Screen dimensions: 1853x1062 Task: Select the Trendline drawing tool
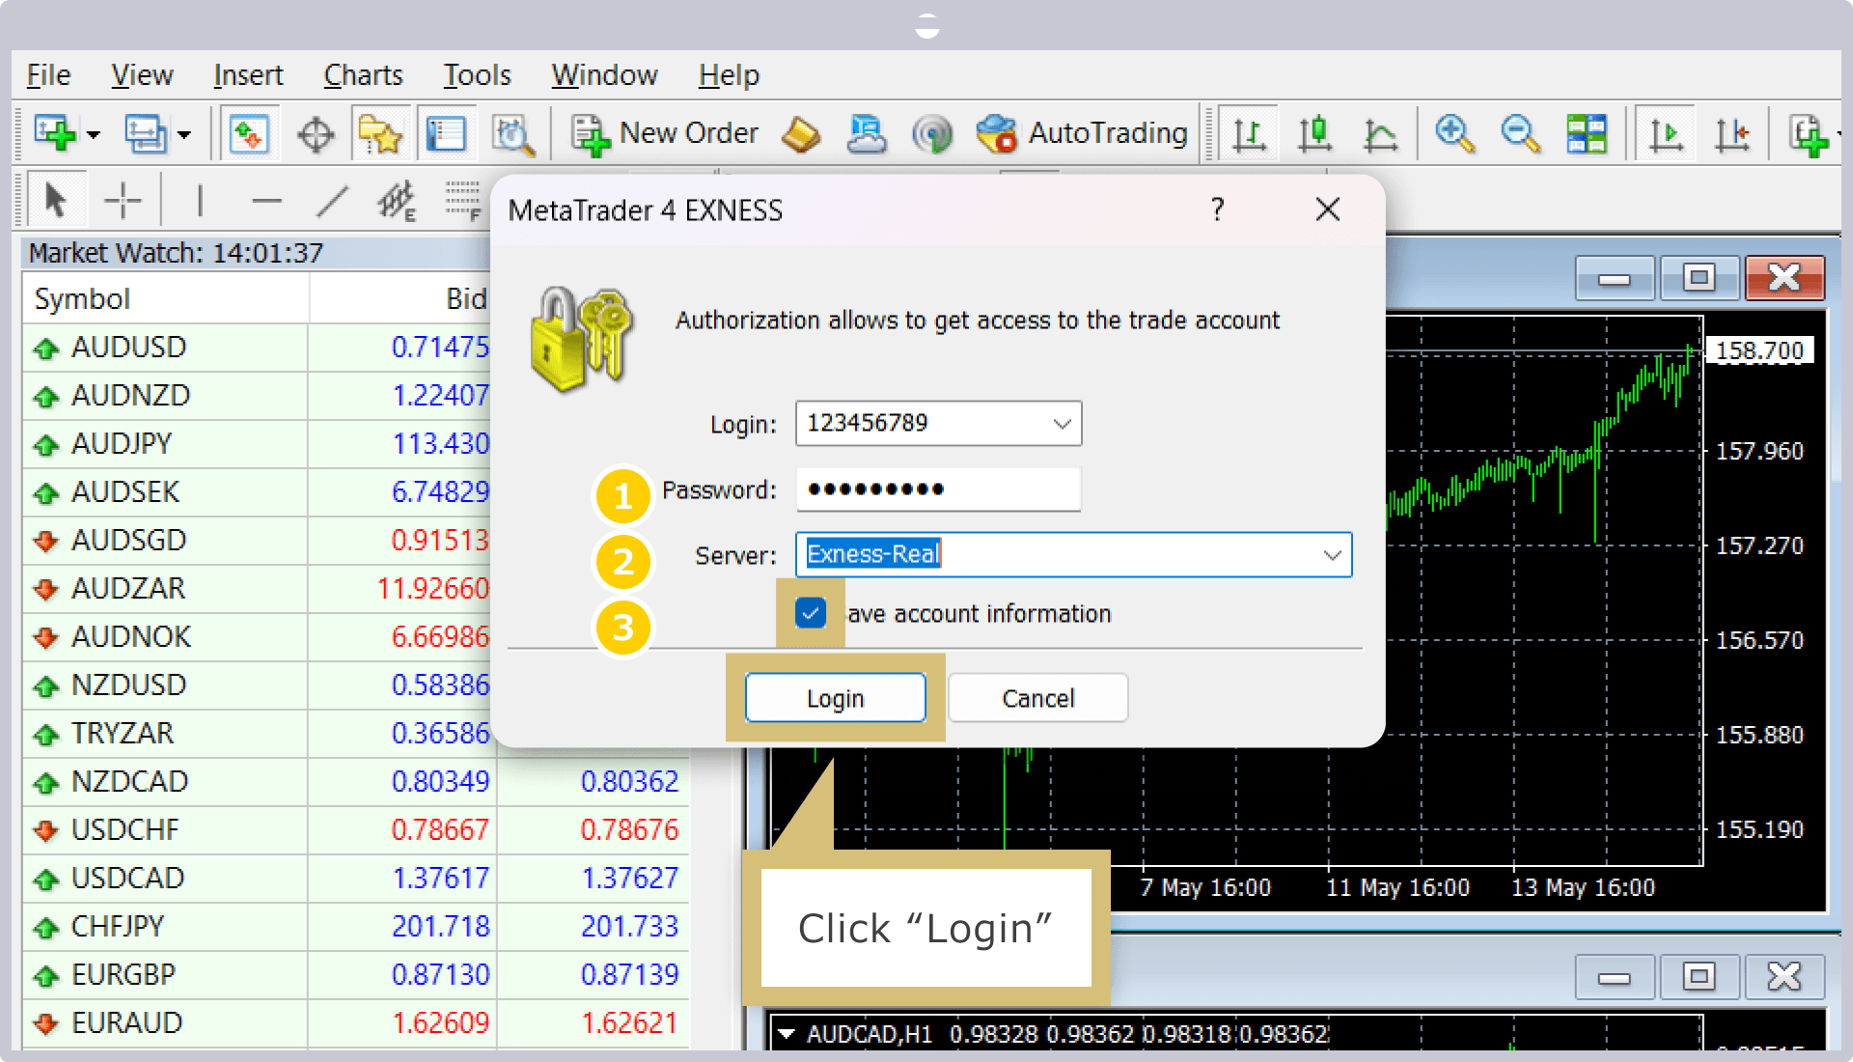click(332, 201)
